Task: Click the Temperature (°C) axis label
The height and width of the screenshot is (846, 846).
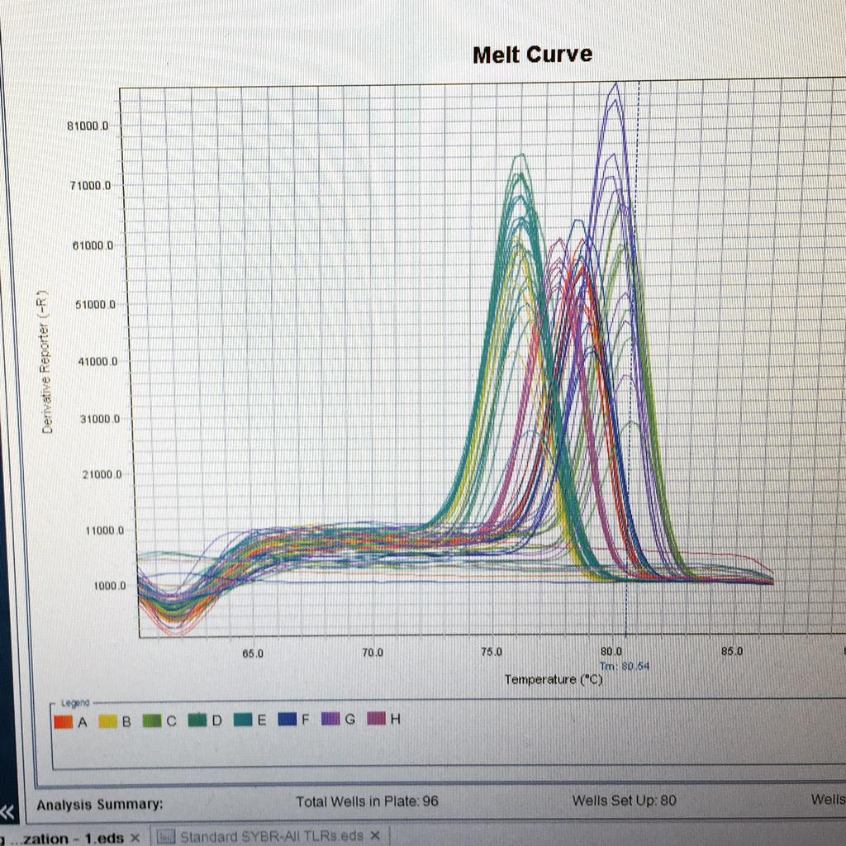Action: tap(554, 679)
